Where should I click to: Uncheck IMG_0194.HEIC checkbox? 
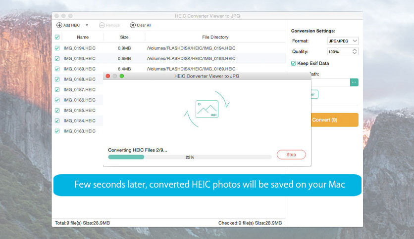coord(57,48)
